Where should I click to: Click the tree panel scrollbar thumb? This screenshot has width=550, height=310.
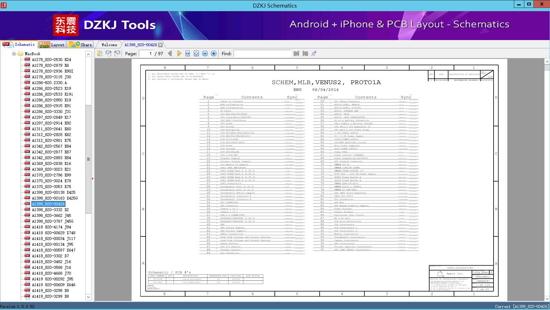pyautogui.click(x=88, y=159)
